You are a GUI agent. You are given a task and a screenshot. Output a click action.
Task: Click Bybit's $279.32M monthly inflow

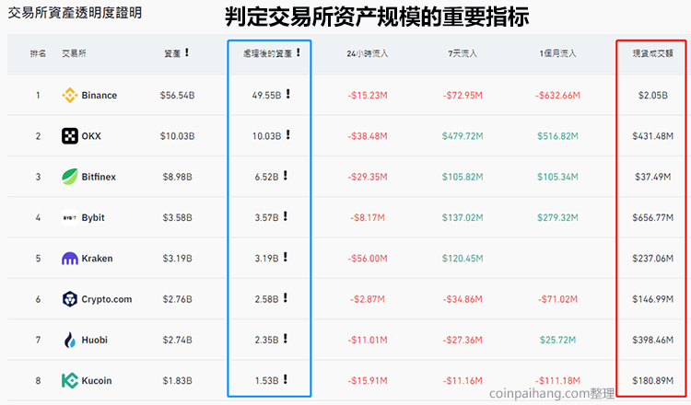coord(557,217)
